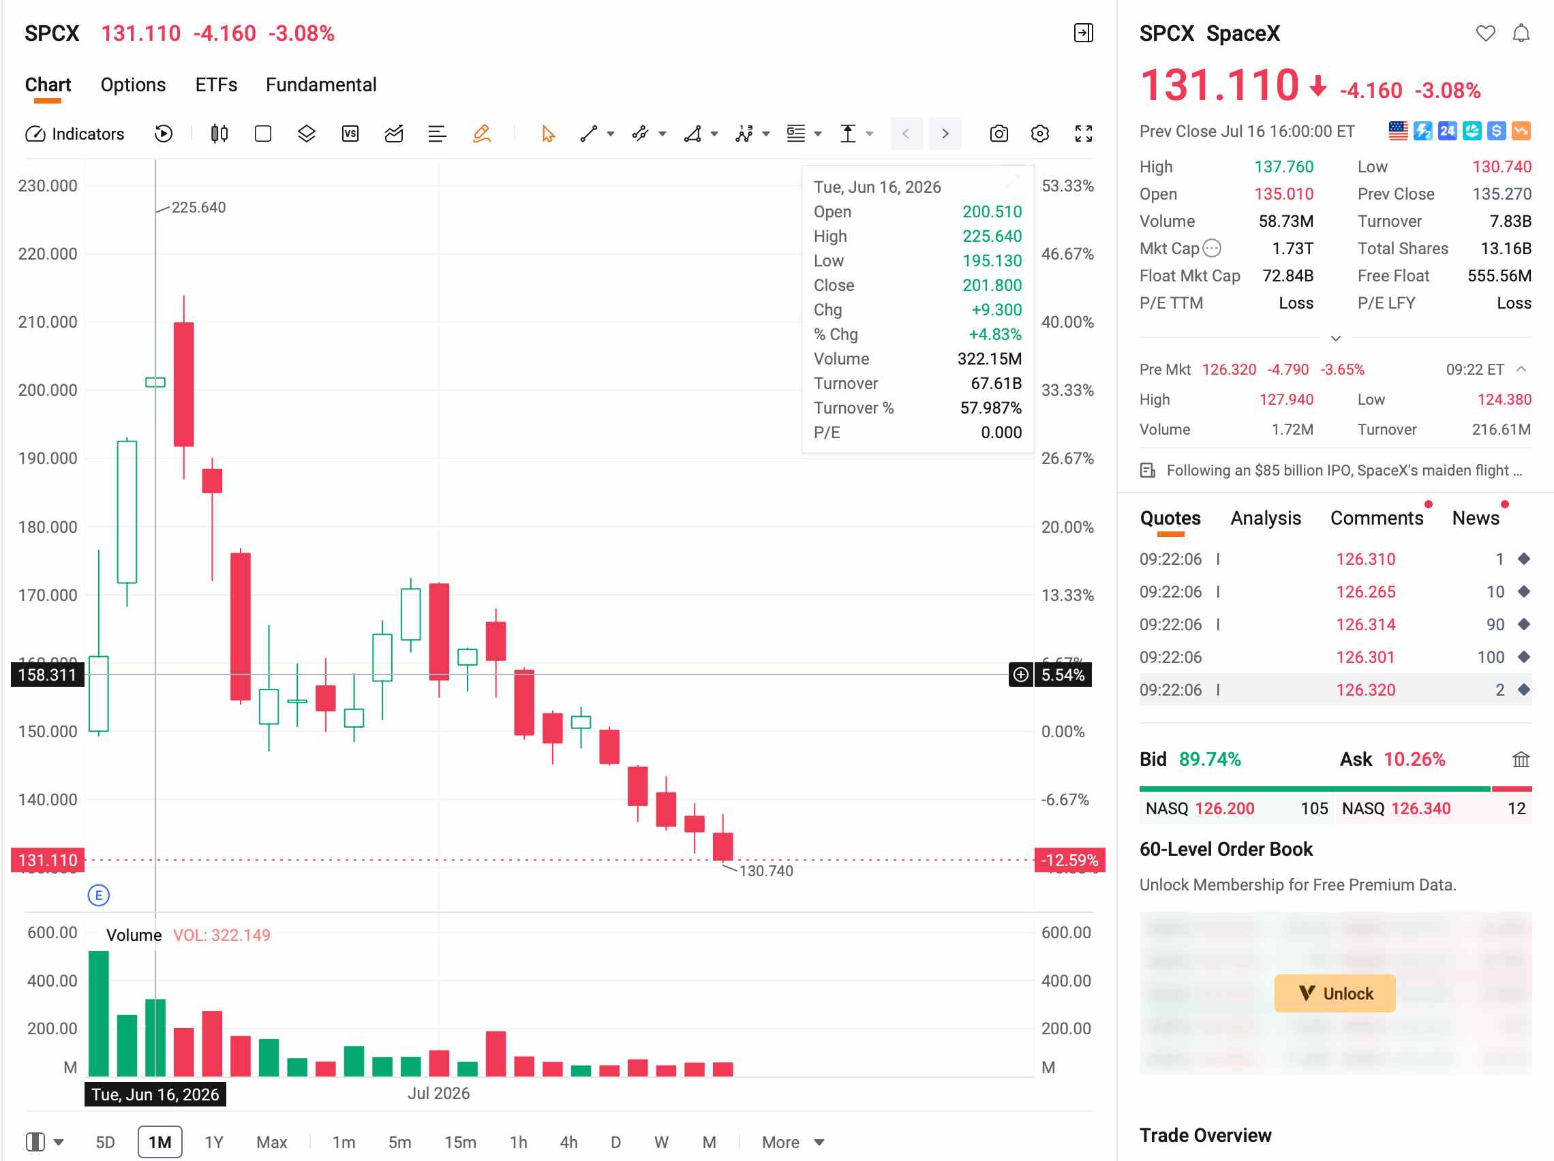1554x1161 pixels.
Task: Expand more quote details chevron
Action: [1335, 339]
